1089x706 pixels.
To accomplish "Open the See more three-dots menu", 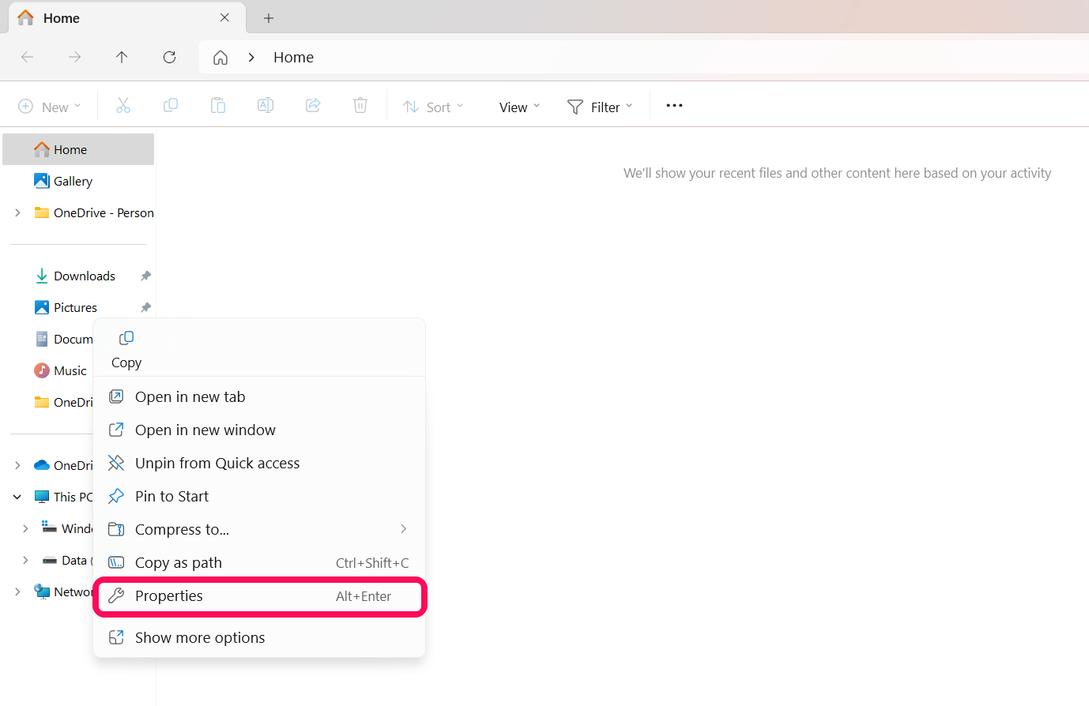I will click(x=674, y=106).
